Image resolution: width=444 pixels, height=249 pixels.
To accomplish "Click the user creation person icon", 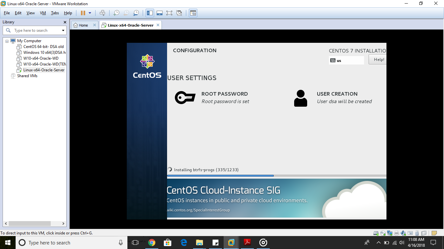I will 300,98.
